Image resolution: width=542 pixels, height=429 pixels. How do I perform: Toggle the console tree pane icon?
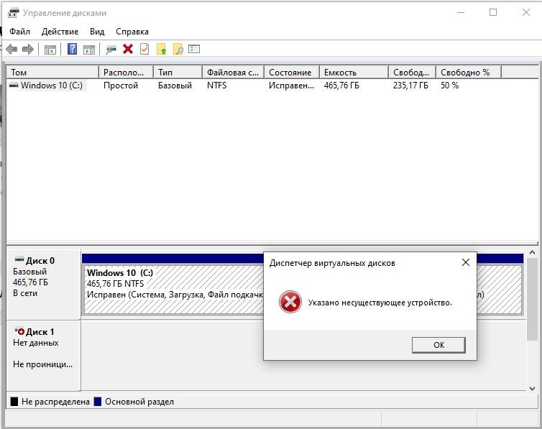(x=50, y=50)
